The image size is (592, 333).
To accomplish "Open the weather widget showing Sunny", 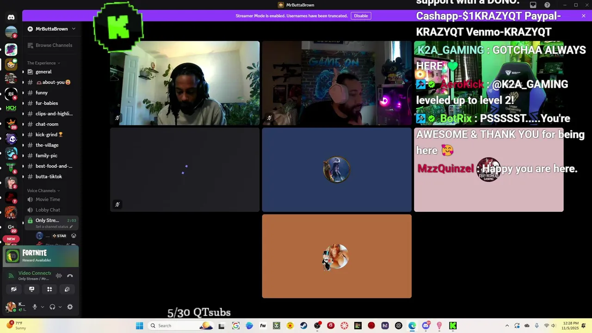I will click(16, 326).
